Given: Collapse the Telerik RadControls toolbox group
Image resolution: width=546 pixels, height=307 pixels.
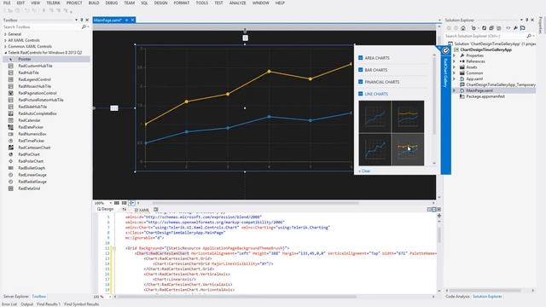Looking at the screenshot, I should tap(5, 53).
